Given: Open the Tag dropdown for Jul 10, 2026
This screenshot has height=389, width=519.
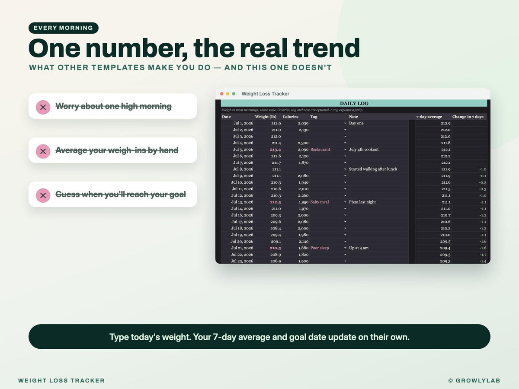Looking at the screenshot, I should (x=345, y=182).
